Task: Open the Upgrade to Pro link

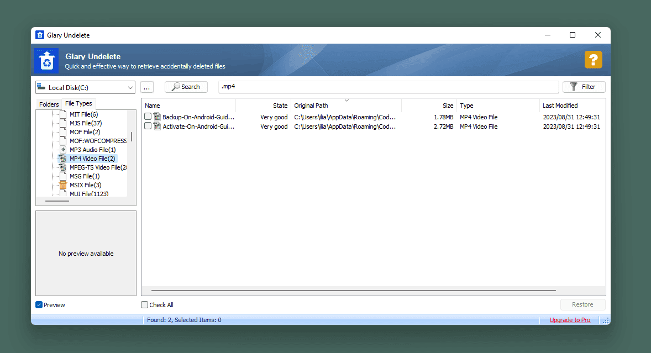Action: point(570,320)
